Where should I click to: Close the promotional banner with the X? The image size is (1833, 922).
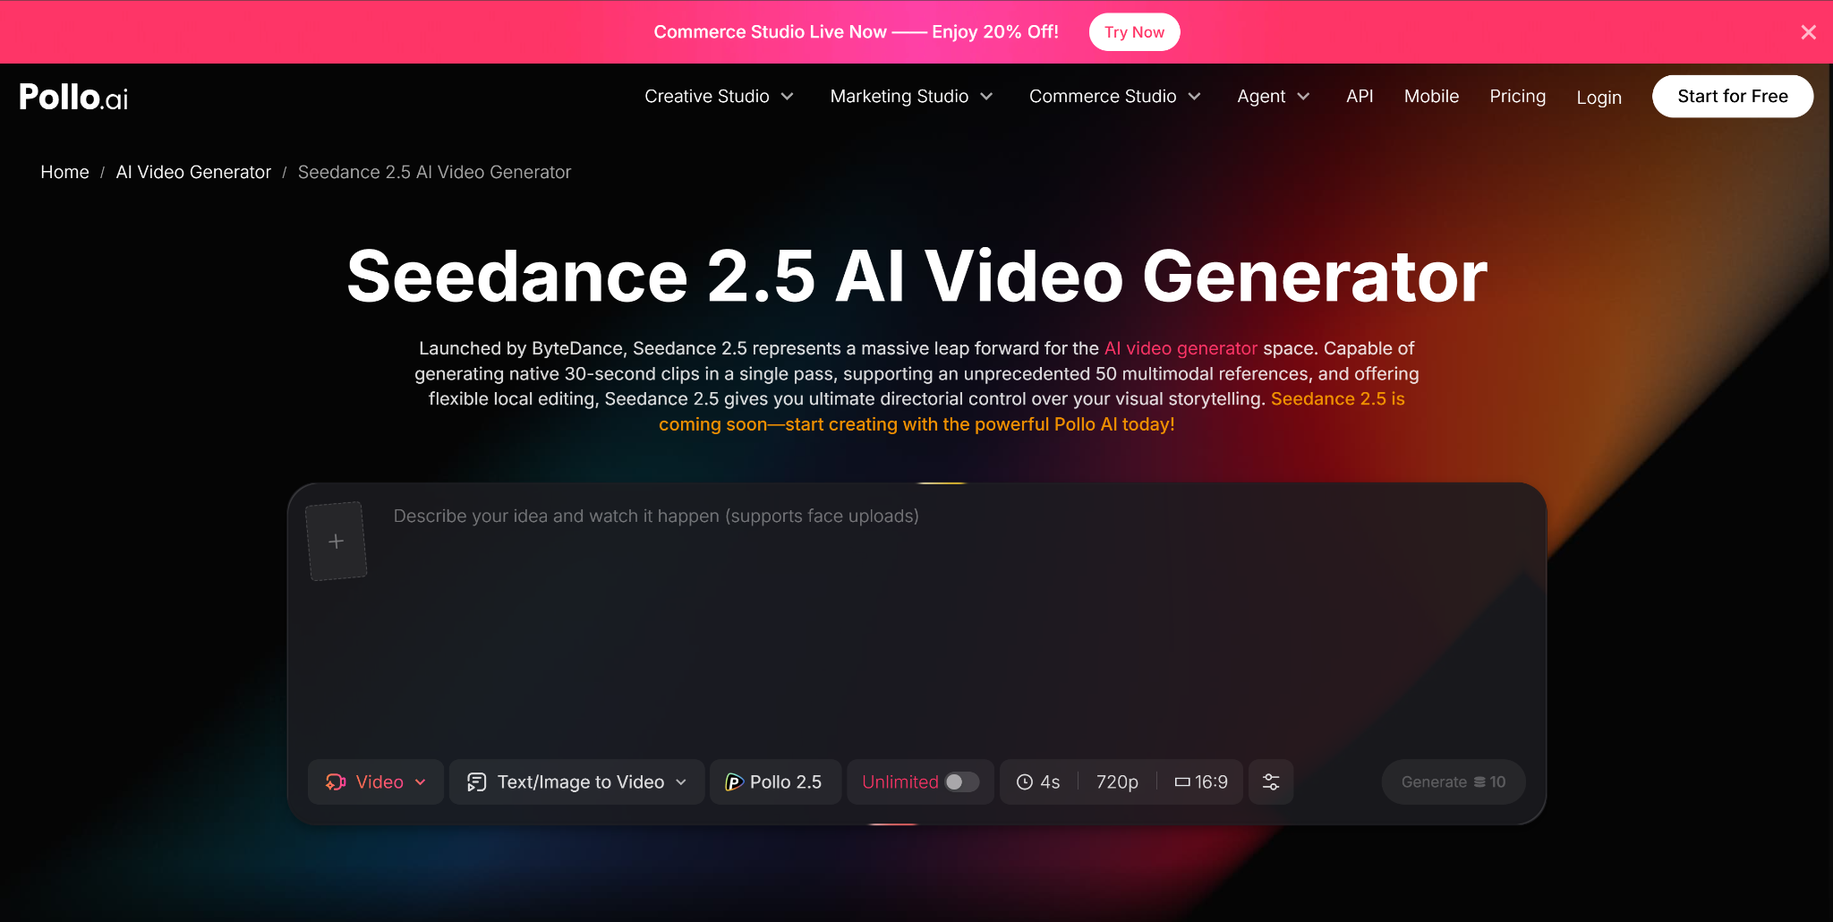click(1808, 32)
